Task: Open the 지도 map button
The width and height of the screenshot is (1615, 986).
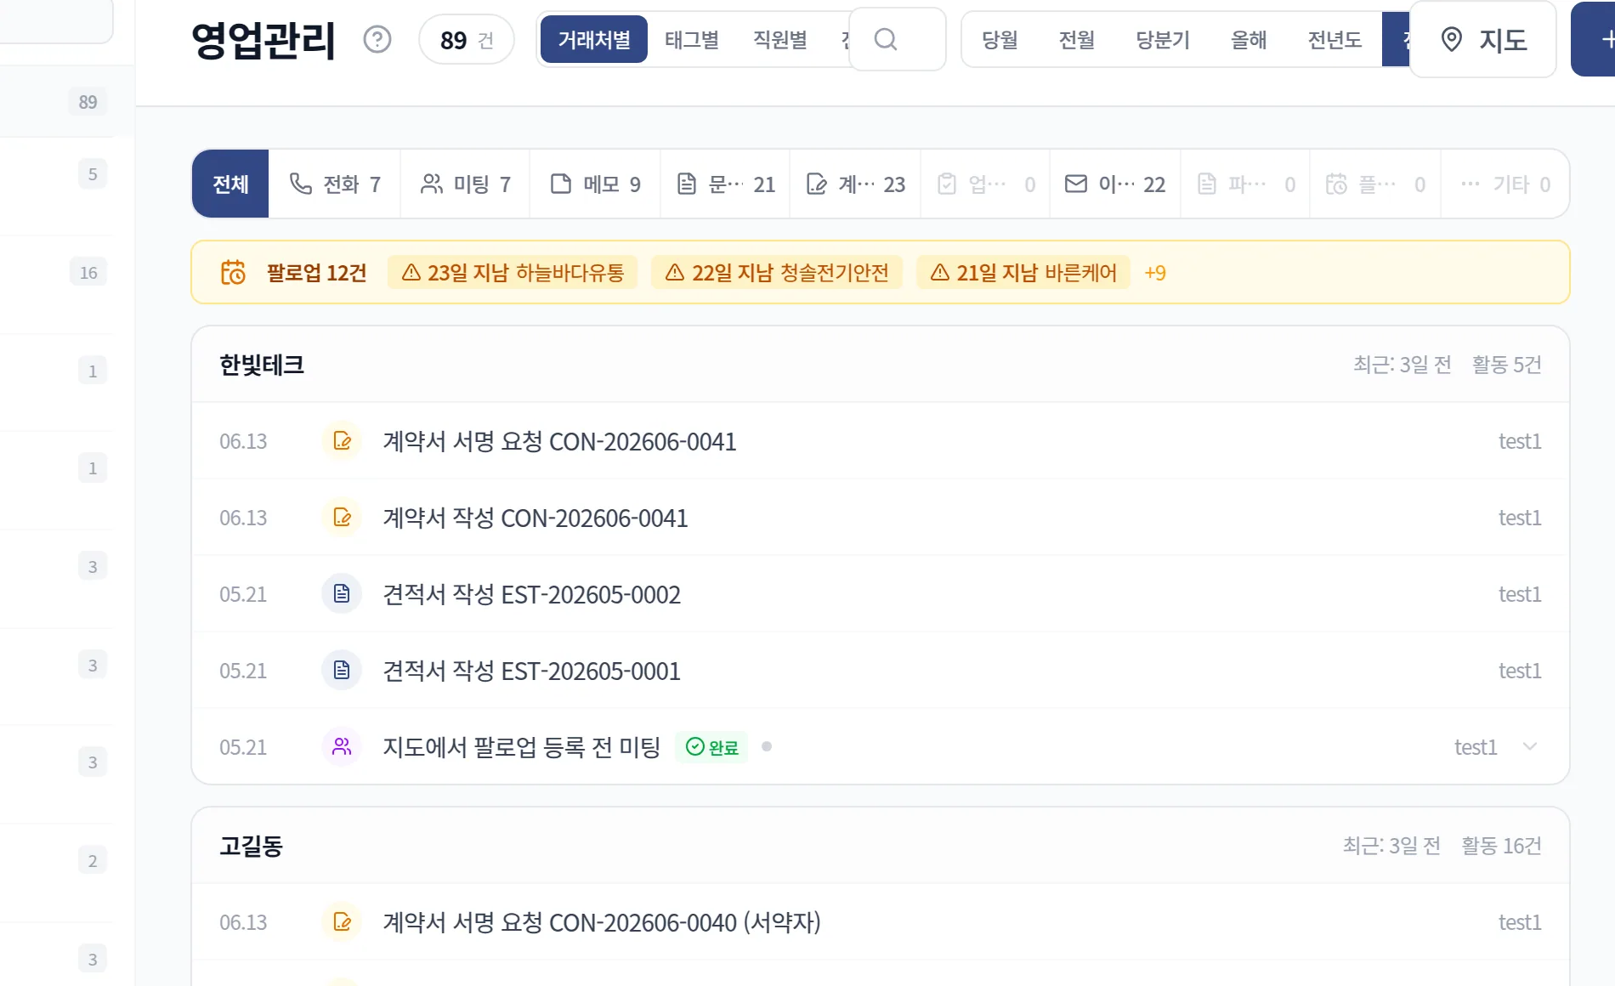Action: click(1483, 39)
